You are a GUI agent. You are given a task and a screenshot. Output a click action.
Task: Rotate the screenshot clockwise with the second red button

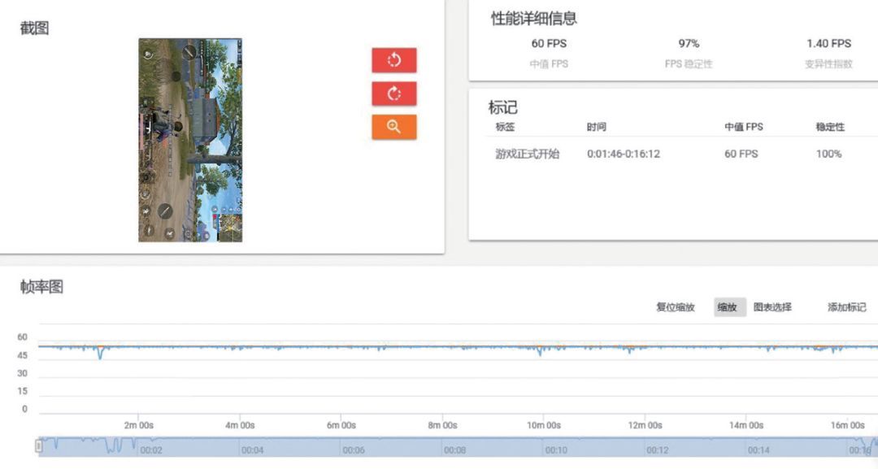coord(393,93)
